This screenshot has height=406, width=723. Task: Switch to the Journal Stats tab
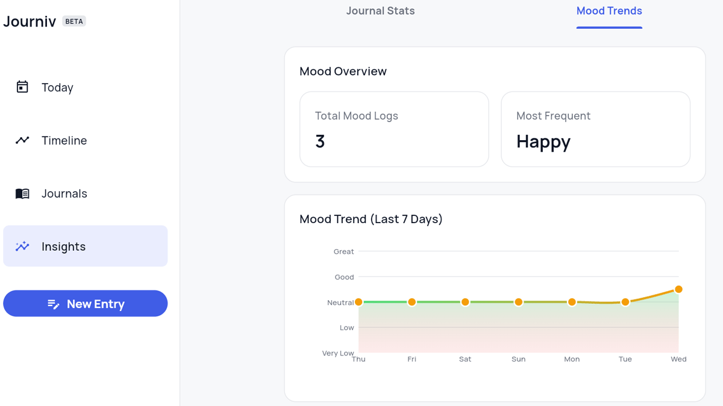[380, 10]
